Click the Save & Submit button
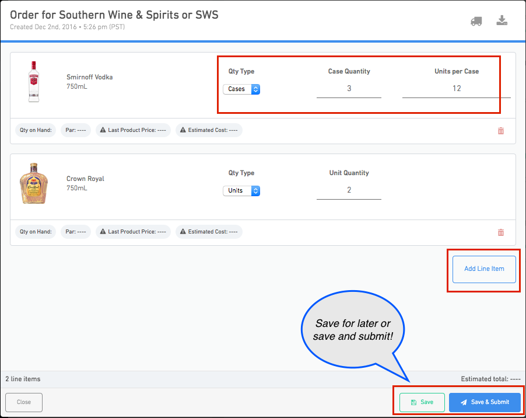 click(x=485, y=402)
